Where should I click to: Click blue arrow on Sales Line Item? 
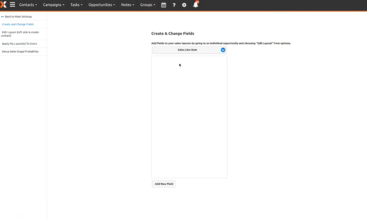223,50
